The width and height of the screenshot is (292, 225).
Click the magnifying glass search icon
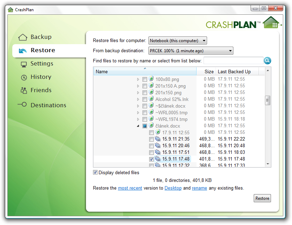(x=267, y=60)
